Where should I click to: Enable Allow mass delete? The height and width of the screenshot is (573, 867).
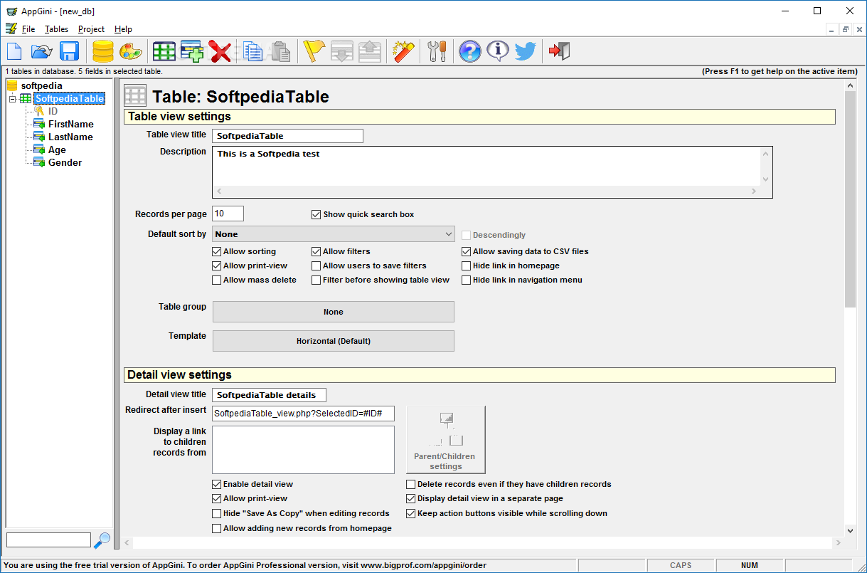tap(217, 280)
